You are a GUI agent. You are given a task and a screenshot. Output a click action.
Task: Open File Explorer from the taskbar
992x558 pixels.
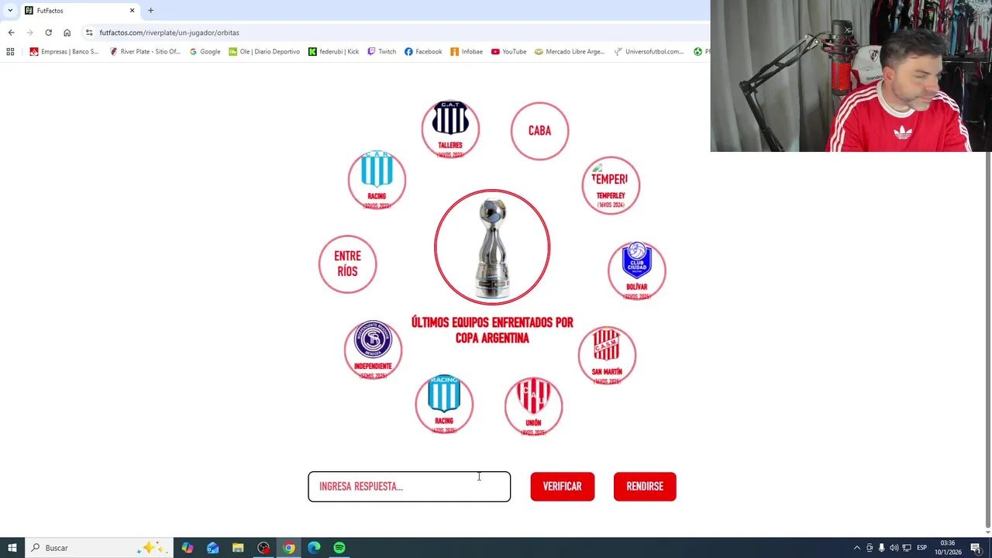pos(238,548)
